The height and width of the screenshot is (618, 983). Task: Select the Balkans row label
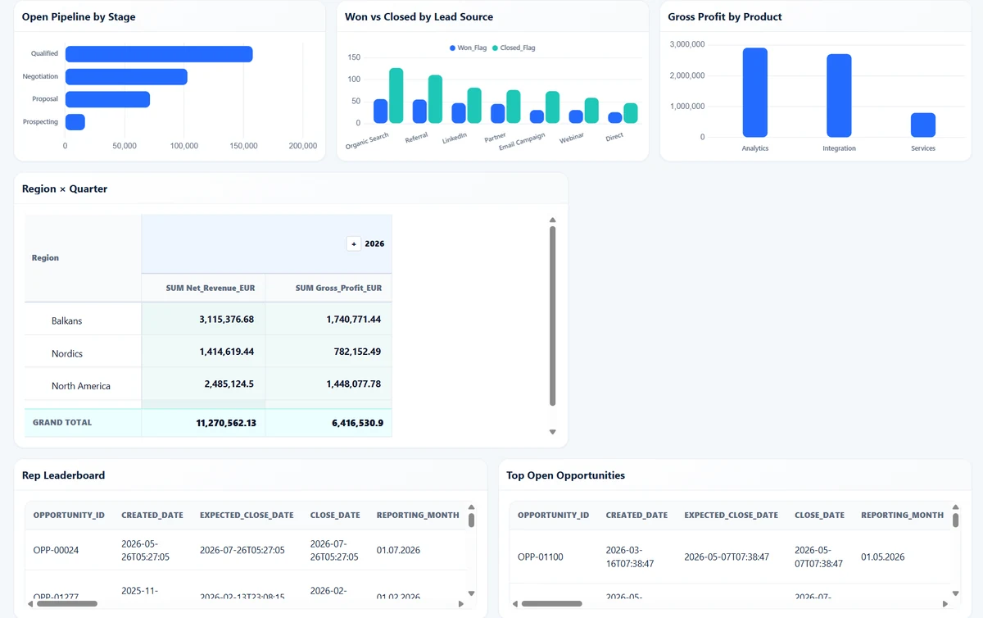[x=67, y=320]
